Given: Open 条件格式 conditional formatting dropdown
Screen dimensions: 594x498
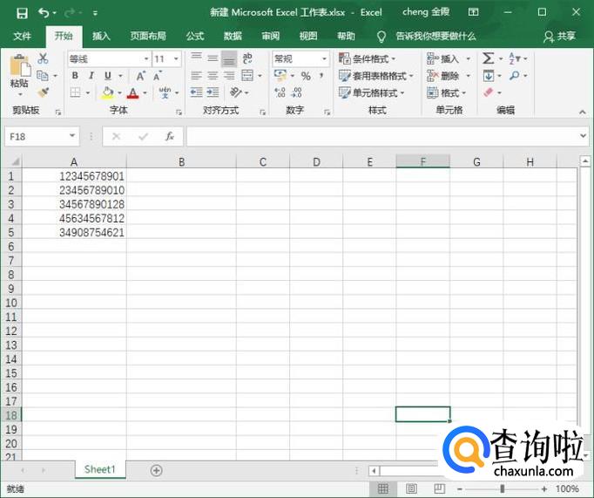Looking at the screenshot, I should coord(367,58).
